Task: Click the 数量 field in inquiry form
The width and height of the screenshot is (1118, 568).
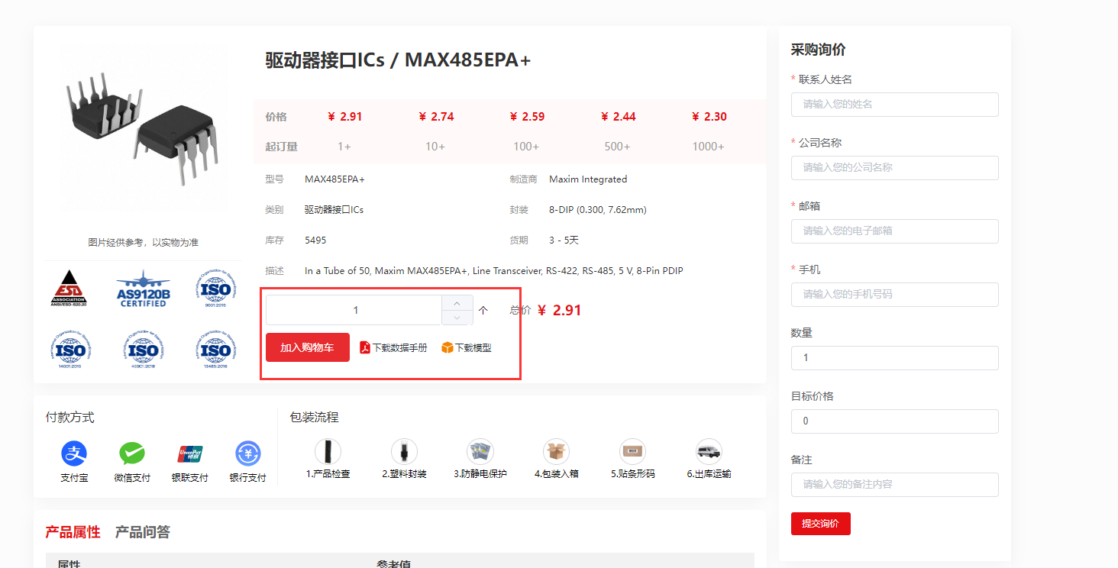Action: (894, 358)
